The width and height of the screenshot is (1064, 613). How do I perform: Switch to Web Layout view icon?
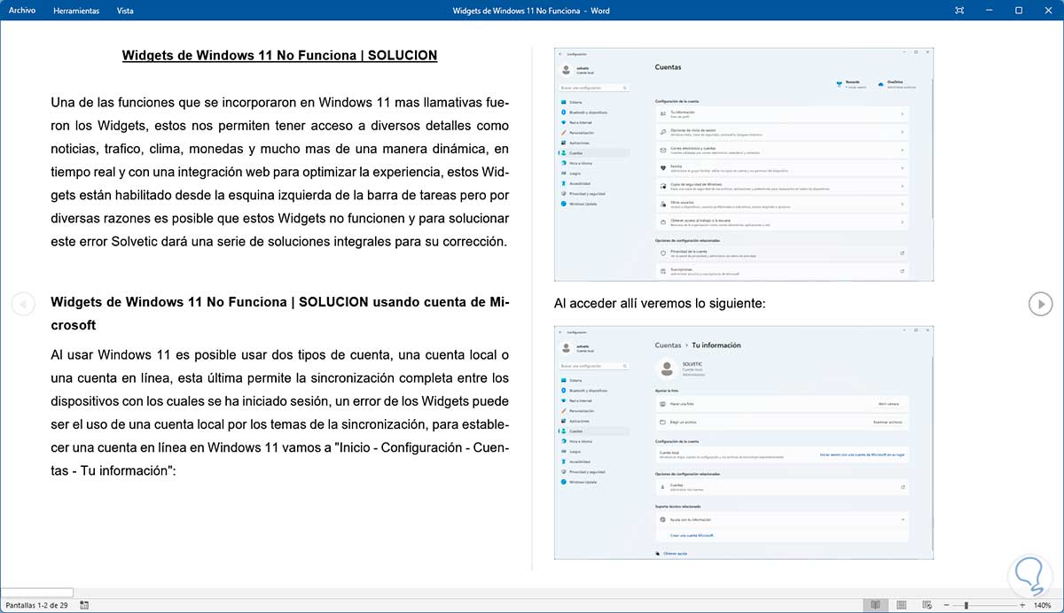tap(928, 605)
